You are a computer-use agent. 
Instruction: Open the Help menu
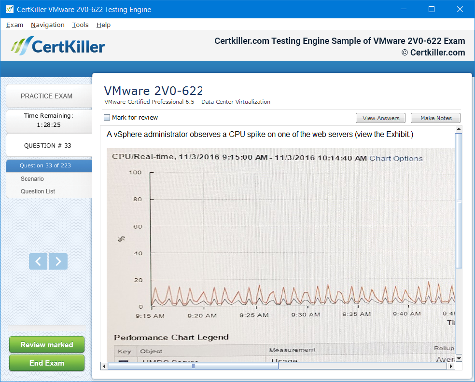click(103, 25)
